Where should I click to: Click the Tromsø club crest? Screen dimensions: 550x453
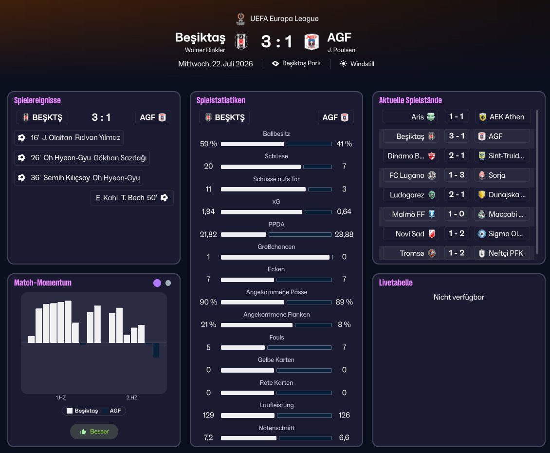[x=432, y=253]
